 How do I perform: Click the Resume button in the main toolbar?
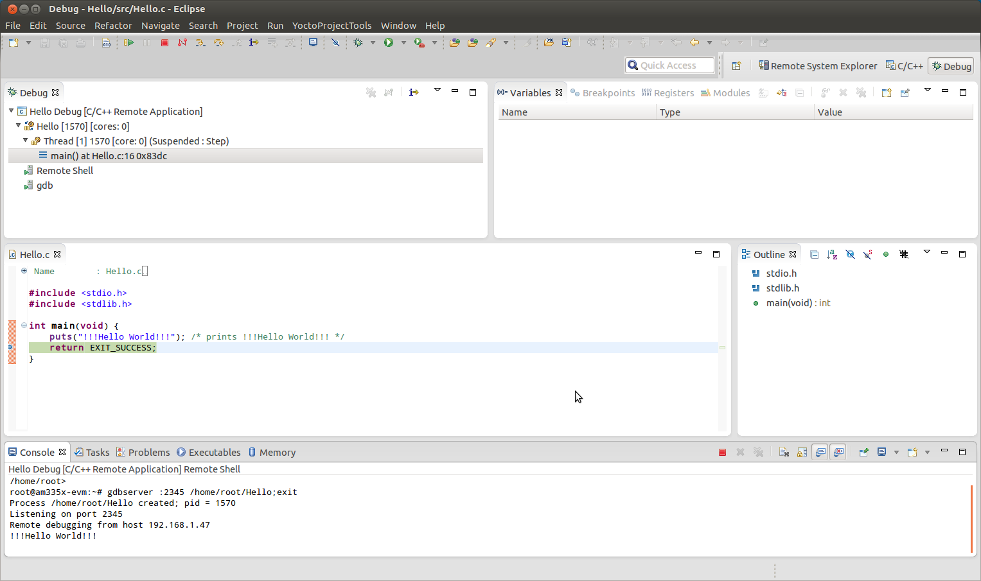pyautogui.click(x=129, y=42)
